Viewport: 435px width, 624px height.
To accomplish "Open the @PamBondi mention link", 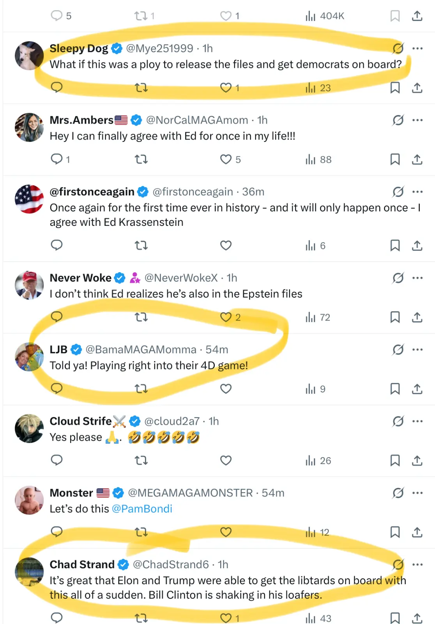I will pyautogui.click(x=142, y=509).
